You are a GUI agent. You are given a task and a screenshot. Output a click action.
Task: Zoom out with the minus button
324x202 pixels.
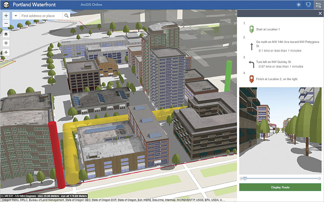coord(6,23)
